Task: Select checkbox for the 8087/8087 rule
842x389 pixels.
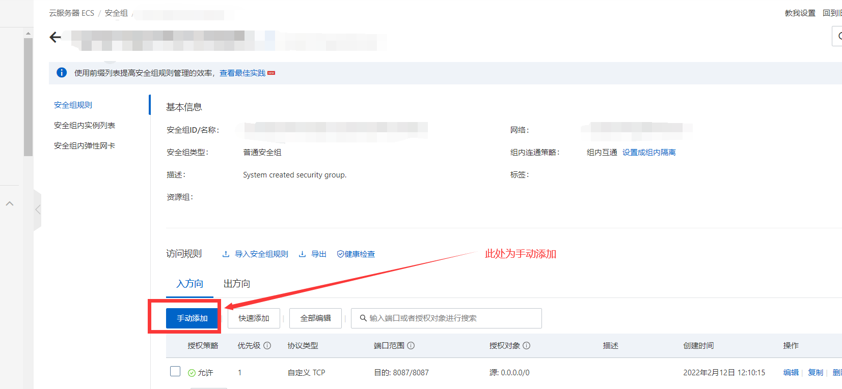Action: click(x=175, y=371)
